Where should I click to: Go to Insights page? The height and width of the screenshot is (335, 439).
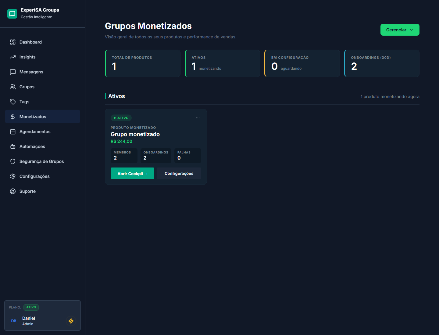[42, 57]
